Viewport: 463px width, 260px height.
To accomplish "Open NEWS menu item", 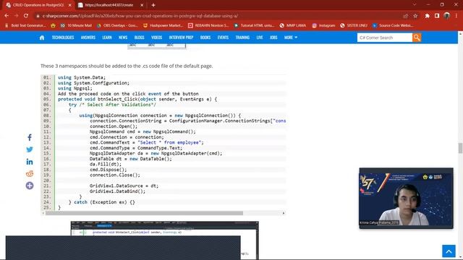I will (123, 38).
